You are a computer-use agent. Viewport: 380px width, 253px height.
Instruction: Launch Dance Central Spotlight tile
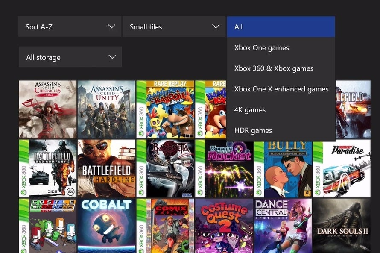(x=283, y=226)
